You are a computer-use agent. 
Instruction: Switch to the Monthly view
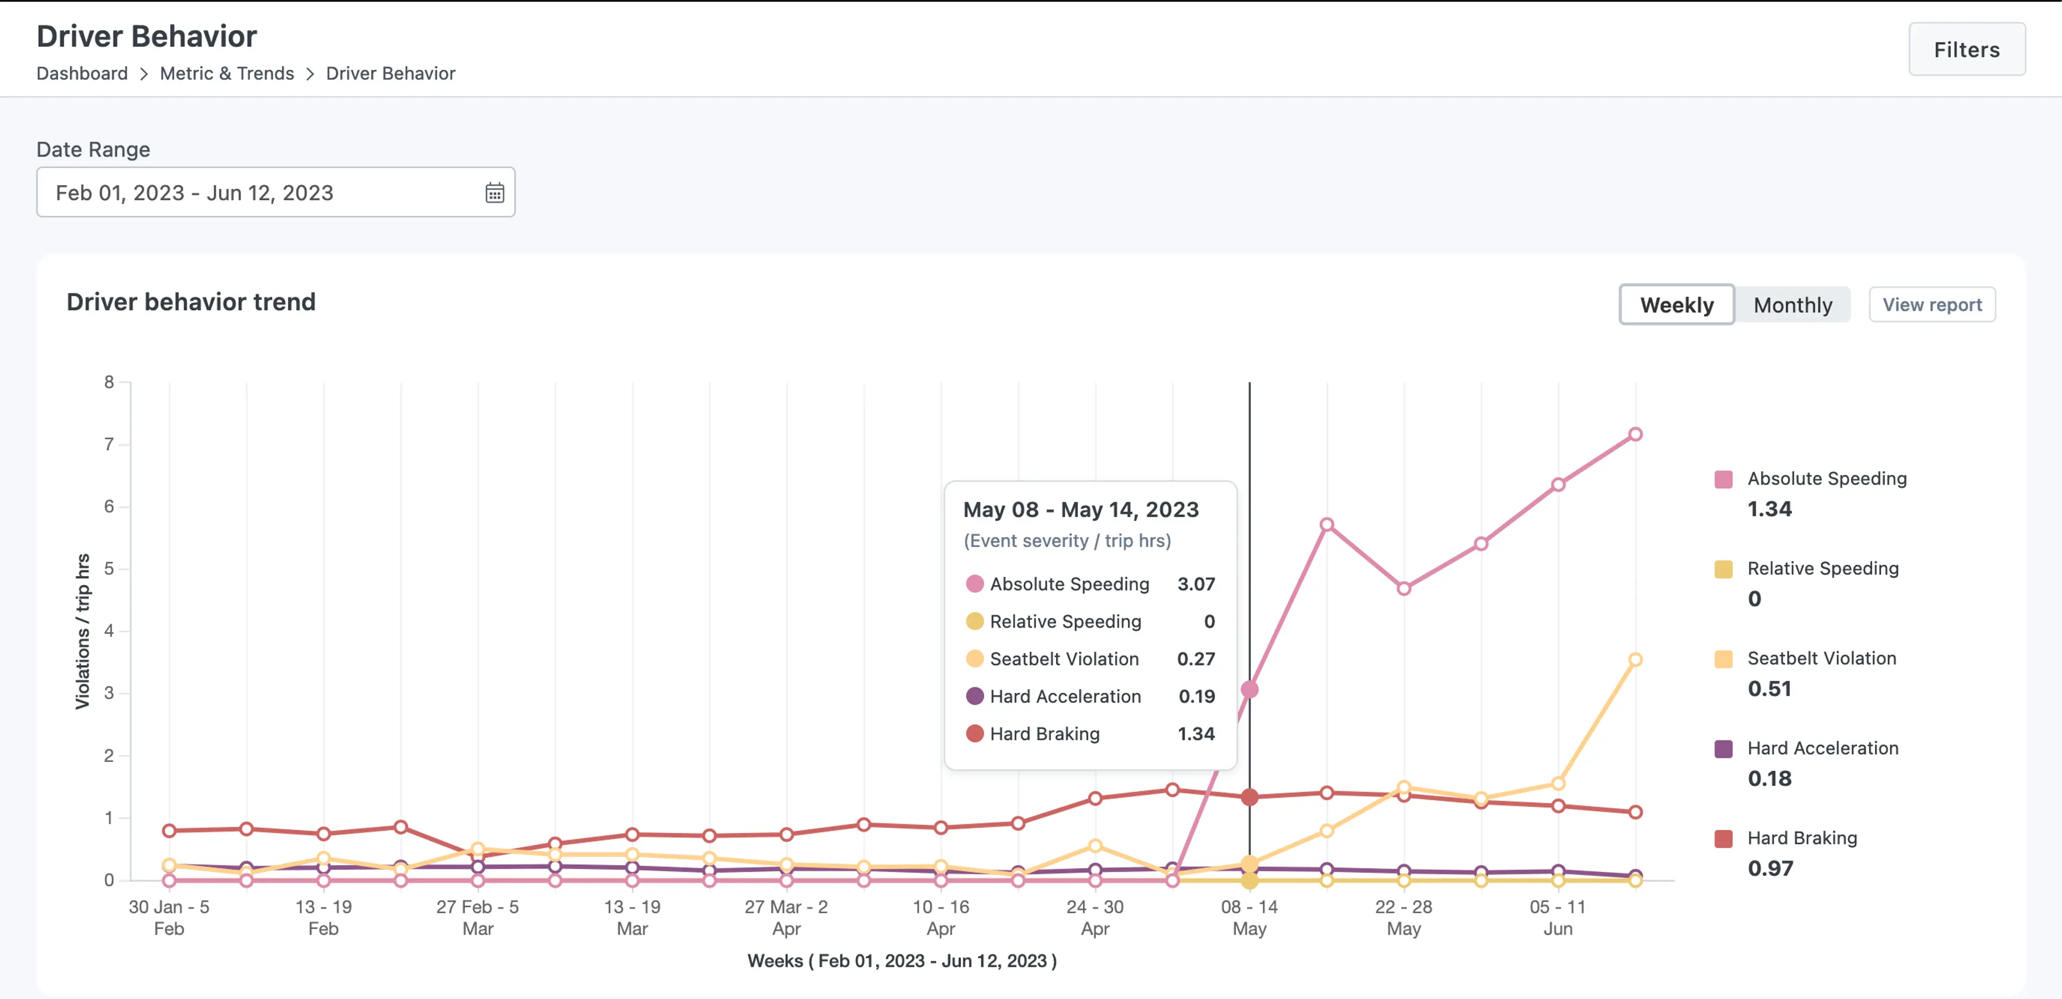pyautogui.click(x=1792, y=305)
